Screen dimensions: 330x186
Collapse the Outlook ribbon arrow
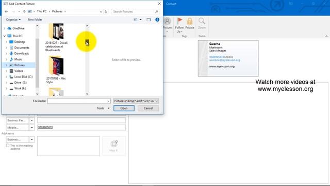click(x=326, y=36)
